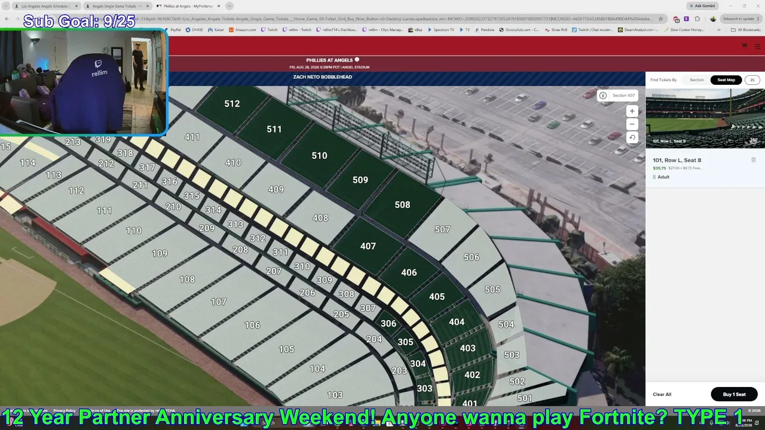Open CHASE bookmark
This screenshot has height=430, width=765.
pos(194,29)
